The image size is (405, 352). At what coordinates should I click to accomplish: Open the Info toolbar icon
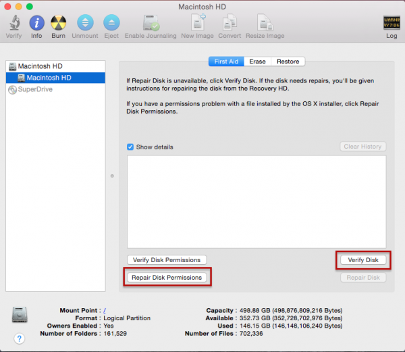pos(36,23)
